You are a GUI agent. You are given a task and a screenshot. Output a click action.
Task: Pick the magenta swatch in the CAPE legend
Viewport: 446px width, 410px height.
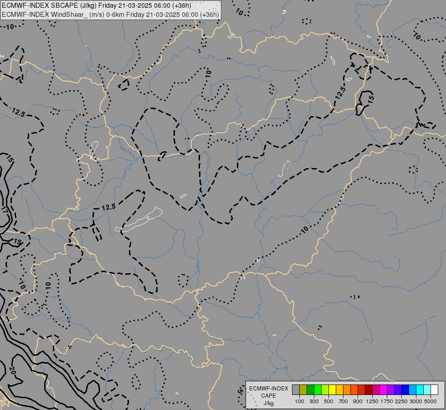pos(384,390)
